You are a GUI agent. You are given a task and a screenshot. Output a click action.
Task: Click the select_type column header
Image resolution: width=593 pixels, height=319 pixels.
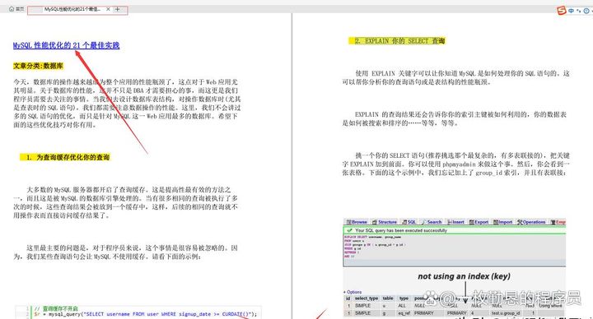point(367,298)
